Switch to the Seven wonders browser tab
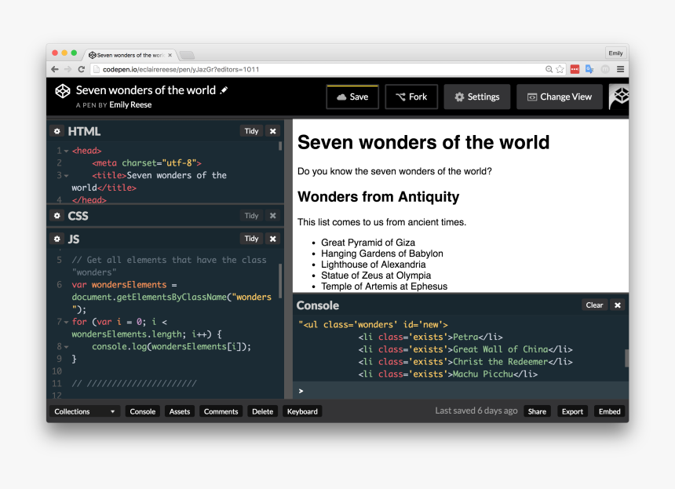The width and height of the screenshot is (675, 489). (x=130, y=55)
